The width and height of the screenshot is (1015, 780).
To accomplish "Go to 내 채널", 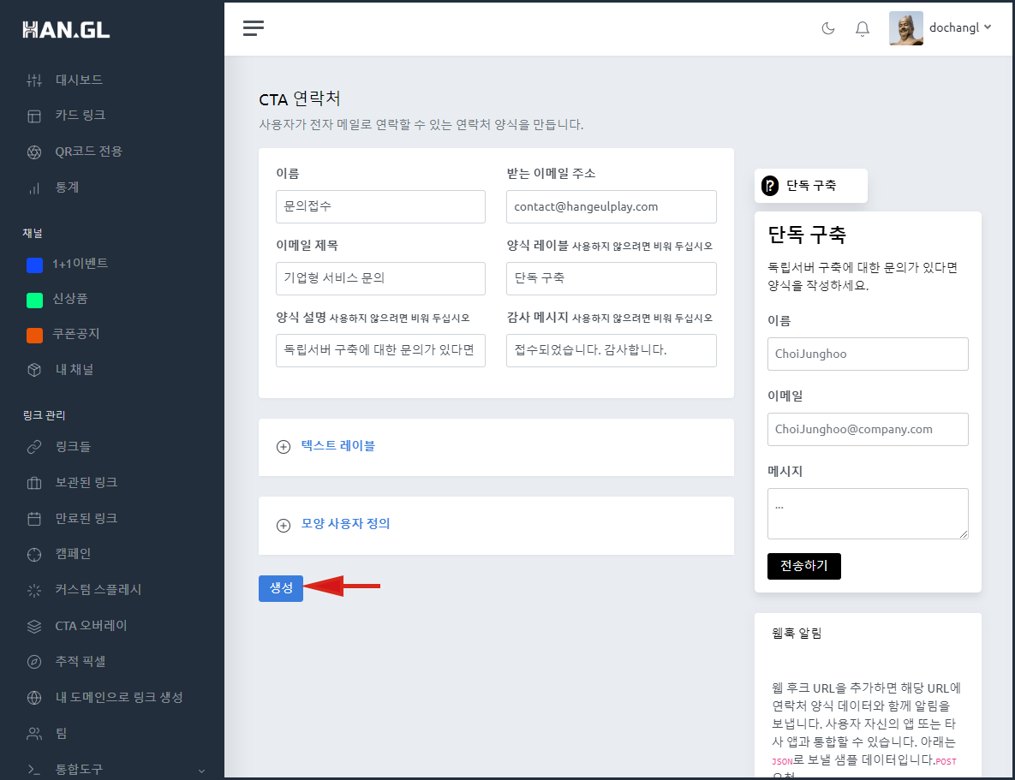I will [x=75, y=370].
